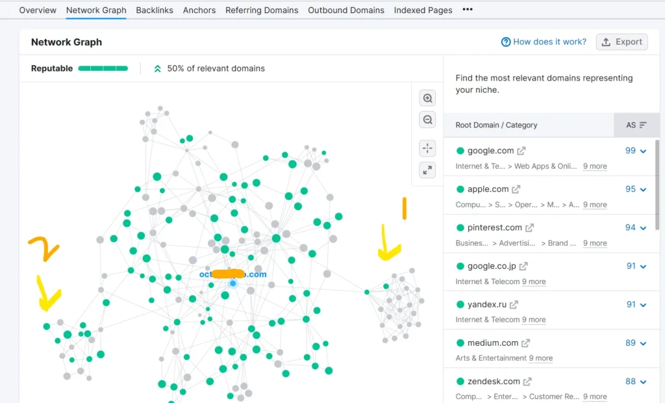665x403 pixels.
Task: Open the Backlinks tab
Action: tap(155, 10)
